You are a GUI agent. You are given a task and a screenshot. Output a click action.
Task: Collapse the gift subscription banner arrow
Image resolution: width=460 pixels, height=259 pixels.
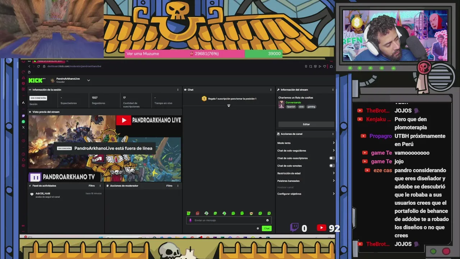(x=229, y=105)
